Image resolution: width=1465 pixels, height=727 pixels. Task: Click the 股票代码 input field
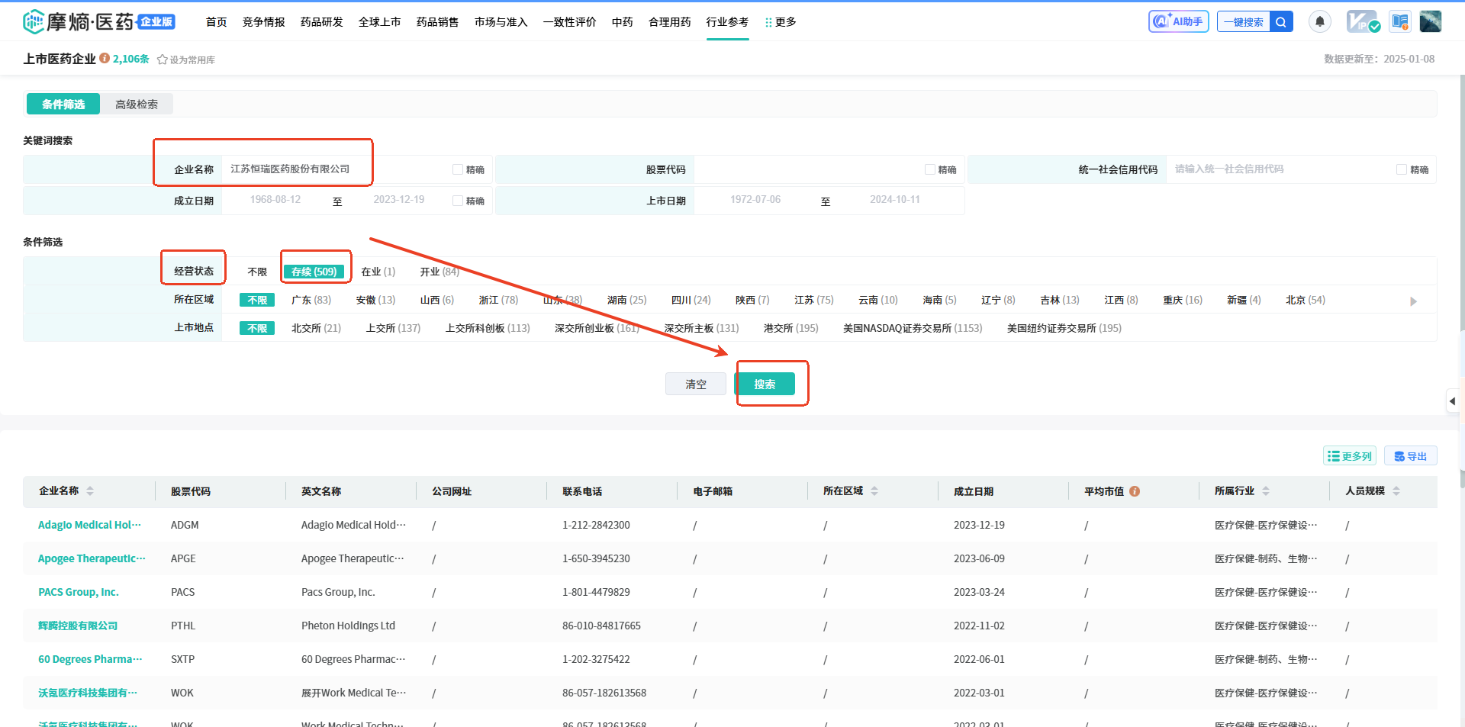coord(807,169)
